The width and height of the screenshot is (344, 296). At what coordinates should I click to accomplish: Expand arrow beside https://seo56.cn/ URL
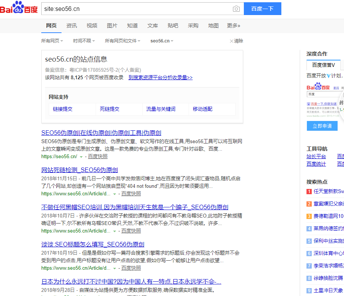[x=81, y=157]
